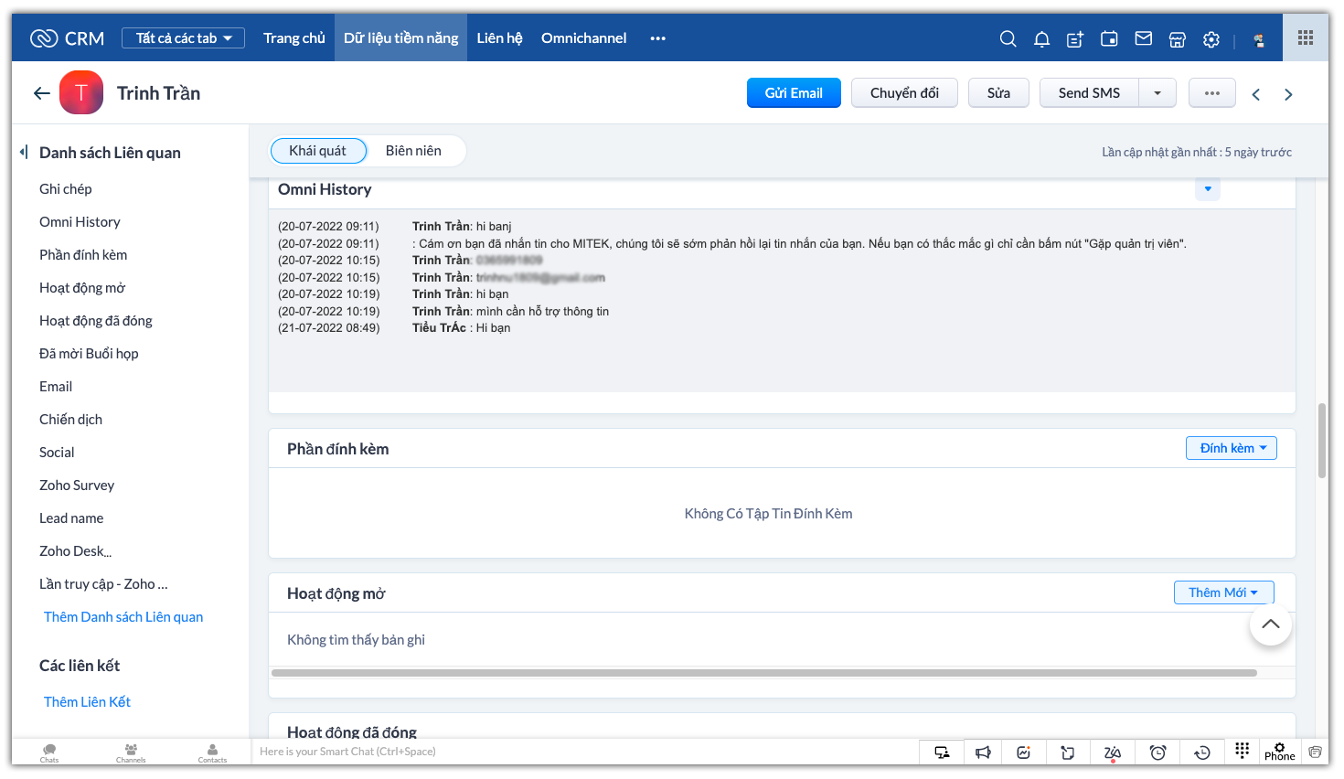Click the announcements megaphone icon
1344x779 pixels.
pos(983,752)
